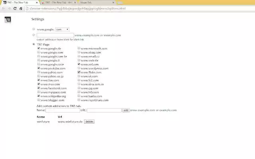Close the second TNT tab
This screenshot has width=255, height=159.
75,3
